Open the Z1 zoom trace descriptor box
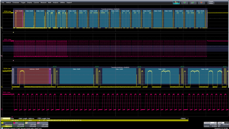 [x=6, y=124]
